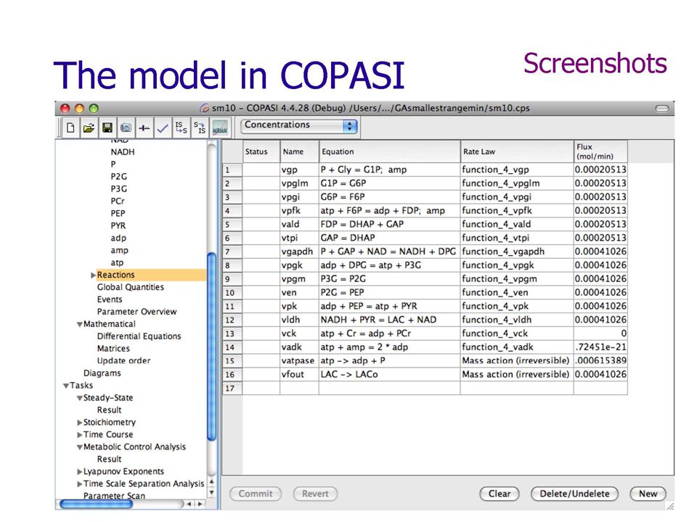The image size is (697, 522).
Task: Click the tree panel horizontal scrollbar thumb
Action: coord(96,505)
